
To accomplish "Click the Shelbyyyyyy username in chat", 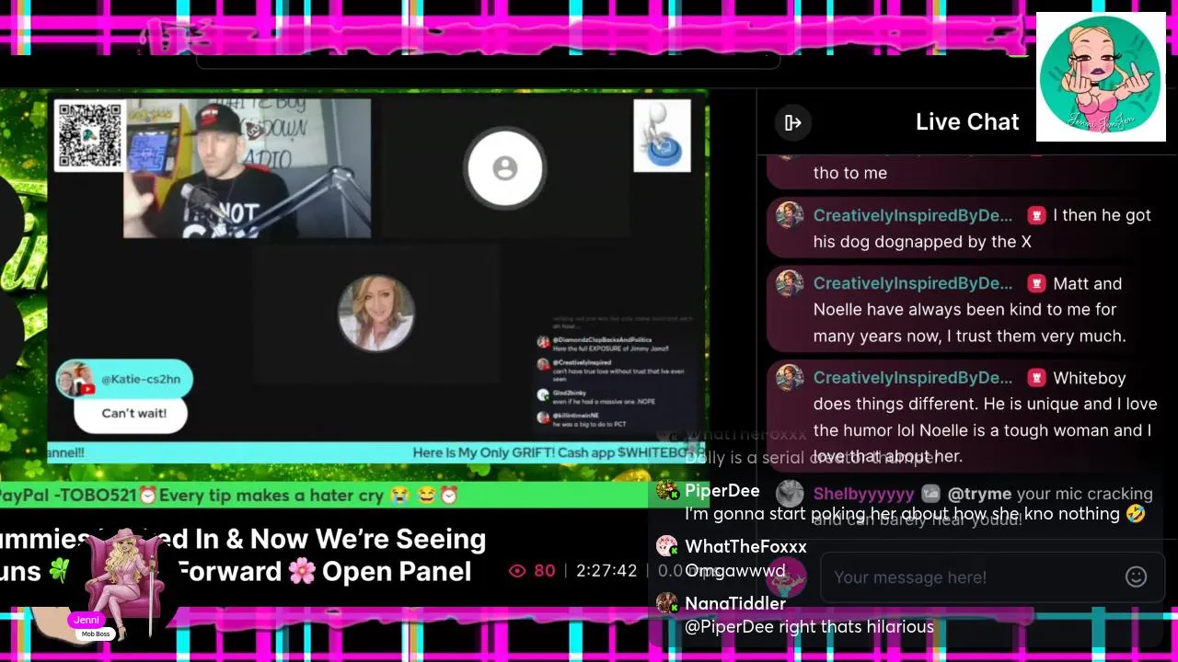I will click(863, 494).
